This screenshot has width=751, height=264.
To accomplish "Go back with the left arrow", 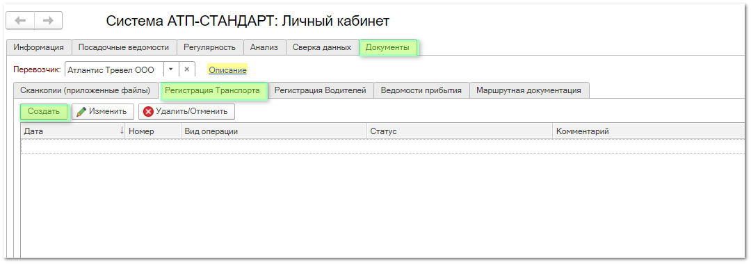I will 20,21.
